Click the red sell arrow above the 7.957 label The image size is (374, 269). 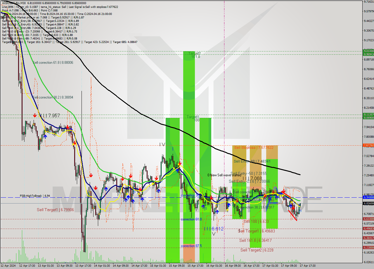tap(35, 116)
